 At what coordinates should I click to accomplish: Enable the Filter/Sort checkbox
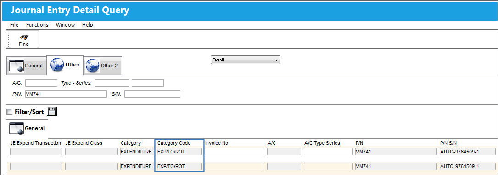click(10, 112)
